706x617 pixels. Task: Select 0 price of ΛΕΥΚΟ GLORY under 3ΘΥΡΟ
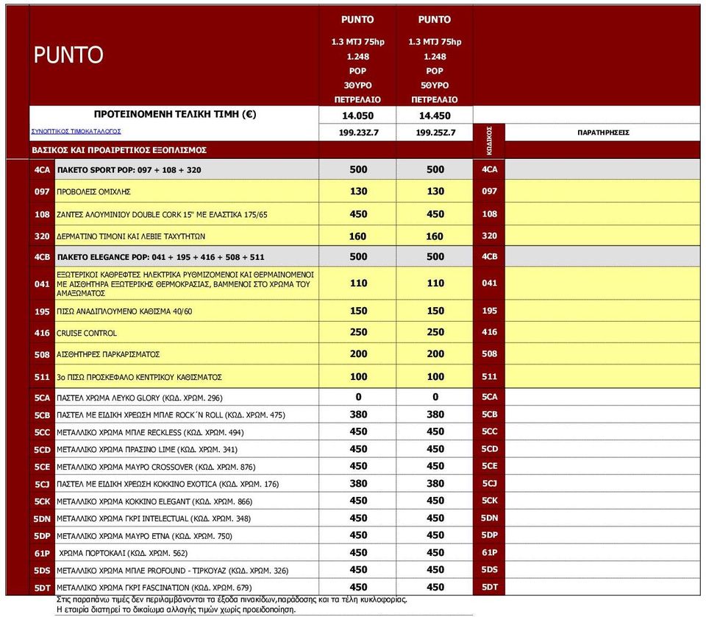coord(358,397)
